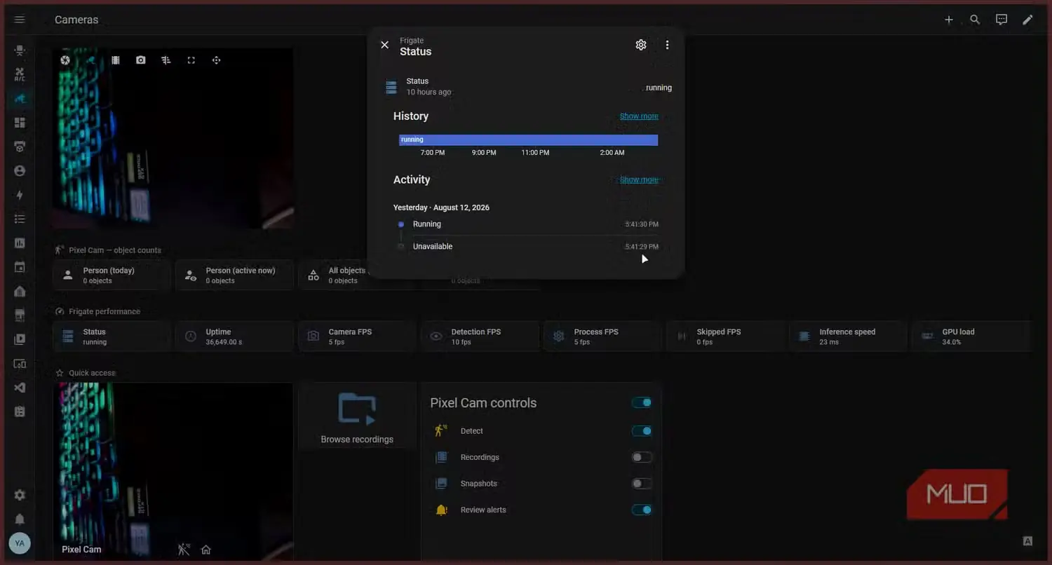Enter fullscreen from the camera toolbar
Viewport: 1052px width, 565px height.
tap(191, 60)
